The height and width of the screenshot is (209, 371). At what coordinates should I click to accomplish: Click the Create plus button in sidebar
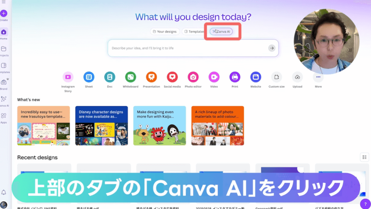click(4, 13)
